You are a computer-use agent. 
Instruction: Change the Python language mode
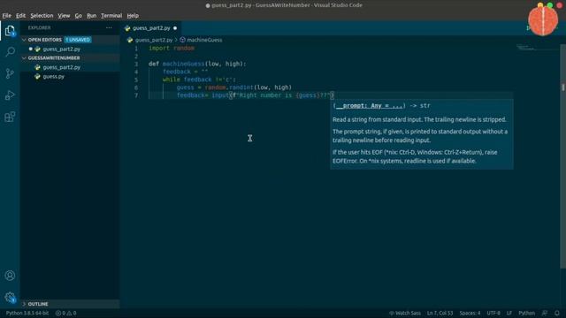coord(526,313)
